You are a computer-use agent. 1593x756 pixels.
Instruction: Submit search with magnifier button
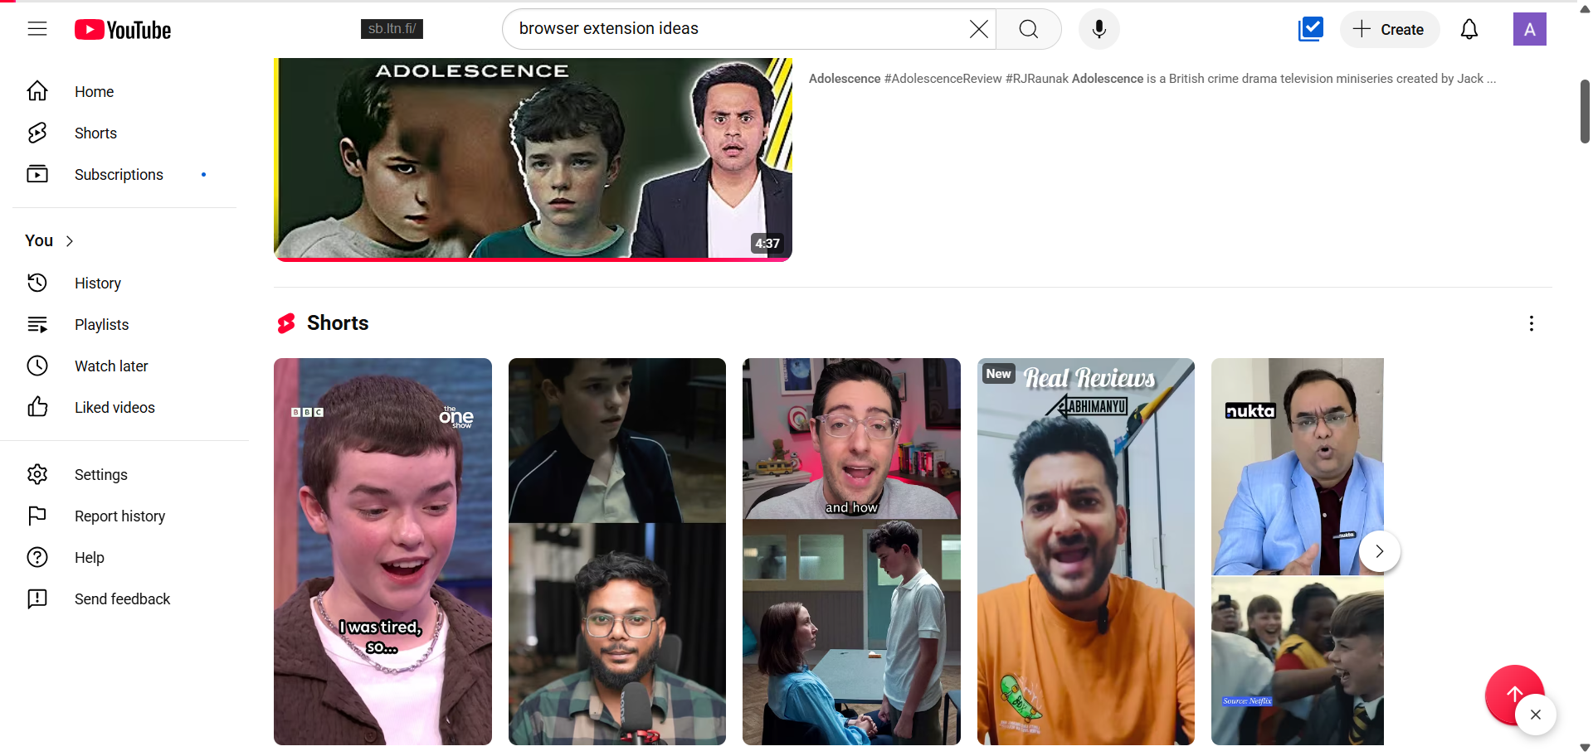[x=1029, y=29]
